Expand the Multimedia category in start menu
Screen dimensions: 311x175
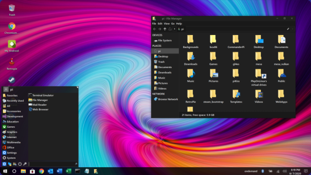14,142
